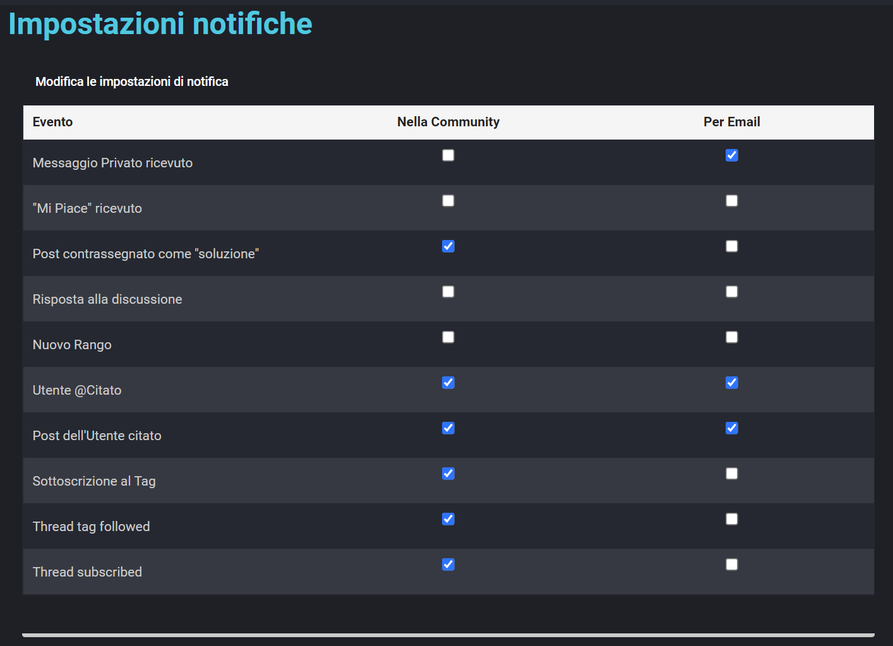Check email box for Thread tag followed
This screenshot has width=893, height=646.
tap(731, 519)
